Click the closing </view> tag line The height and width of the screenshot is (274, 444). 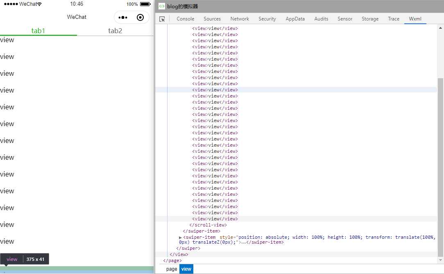[179, 254]
